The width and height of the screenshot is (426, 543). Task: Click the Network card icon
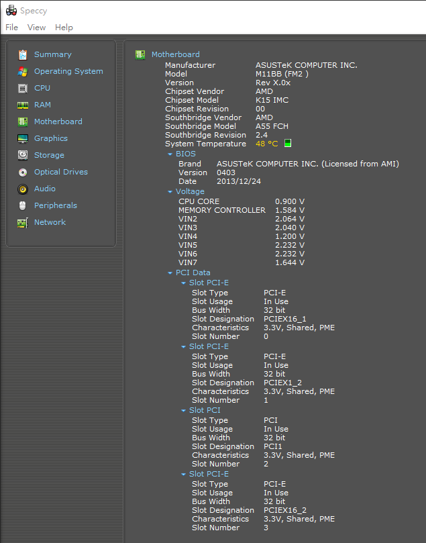[x=23, y=223]
